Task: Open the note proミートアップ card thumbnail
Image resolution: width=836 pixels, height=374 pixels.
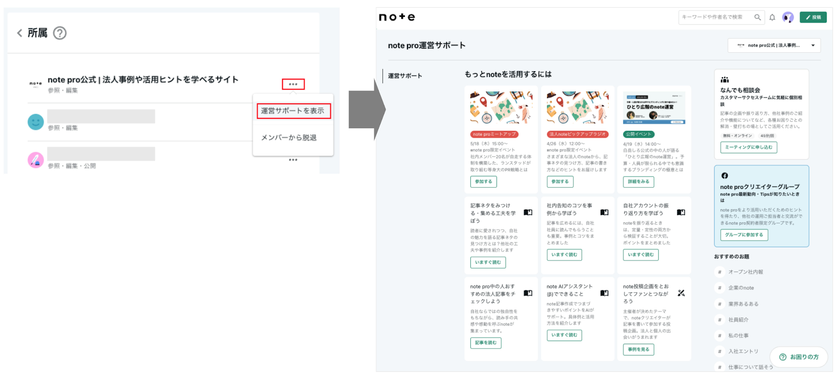Action: (x=501, y=108)
